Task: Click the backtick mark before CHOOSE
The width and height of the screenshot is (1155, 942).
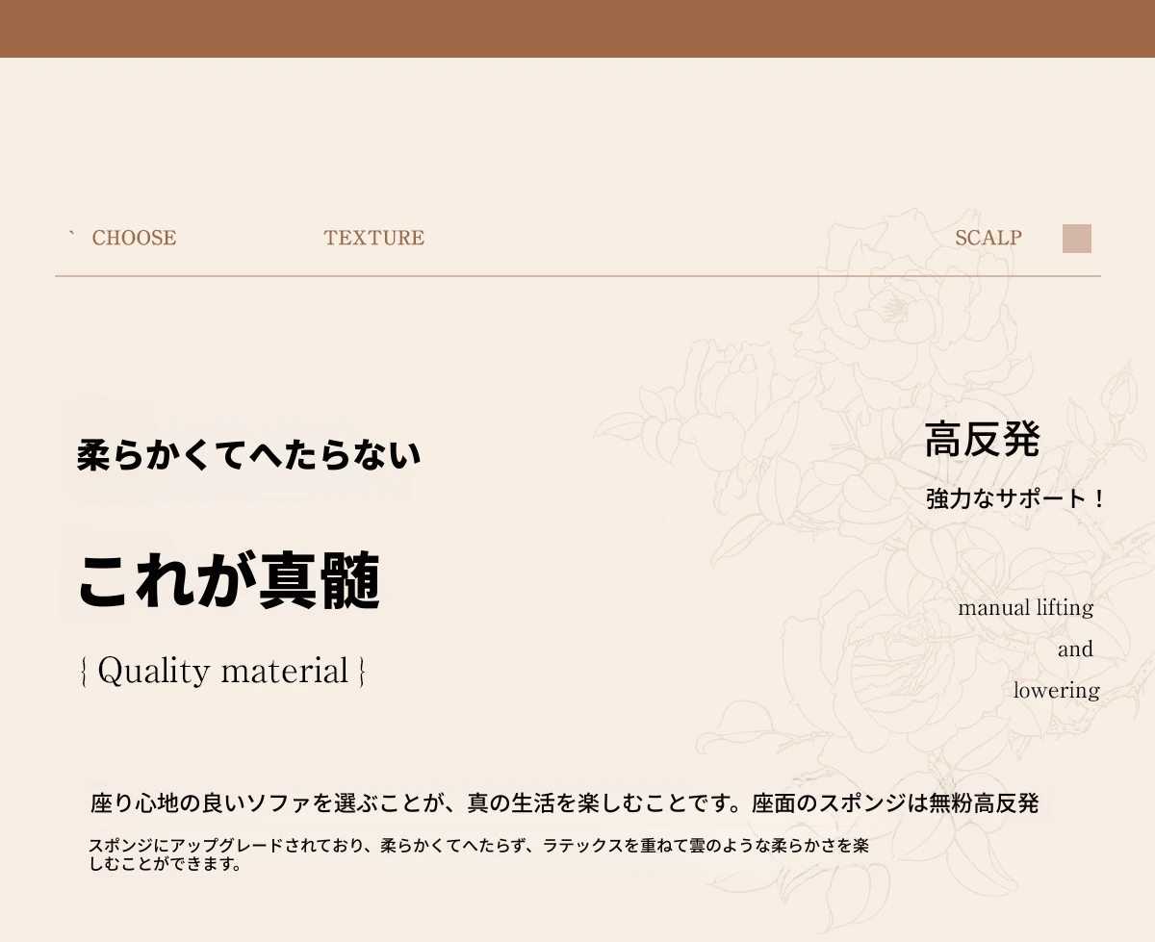Action: (x=71, y=235)
